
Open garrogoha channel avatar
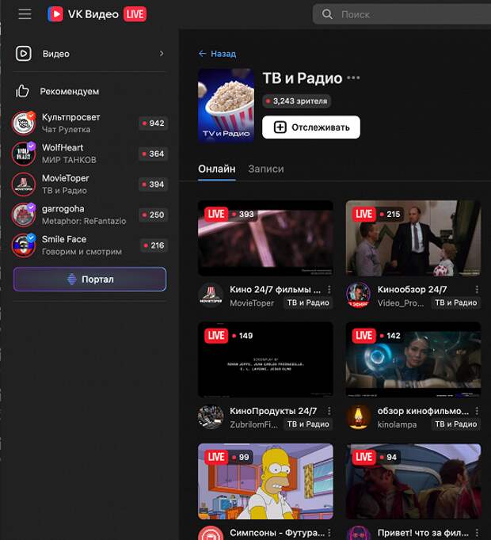(24, 215)
